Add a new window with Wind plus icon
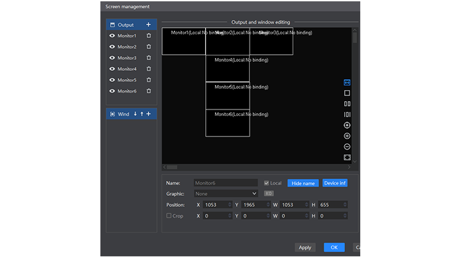The width and height of the screenshot is (460, 257). [149, 114]
